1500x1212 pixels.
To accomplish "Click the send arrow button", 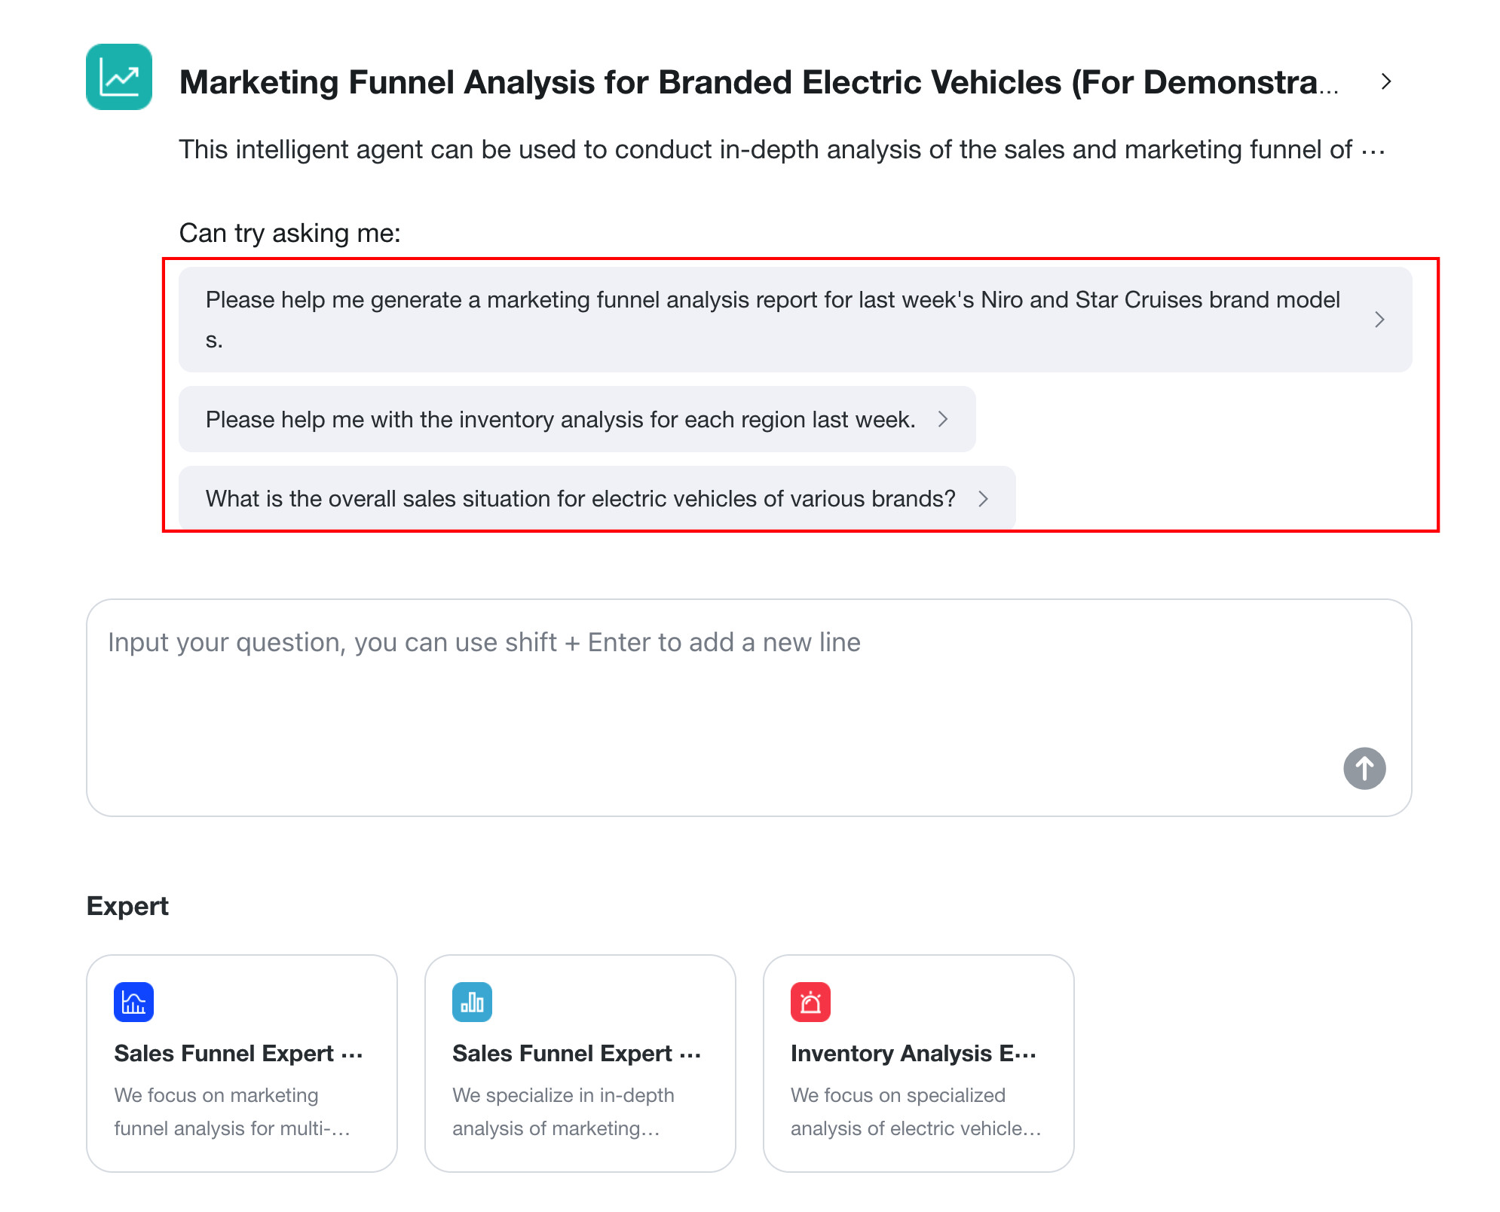I will (1364, 768).
